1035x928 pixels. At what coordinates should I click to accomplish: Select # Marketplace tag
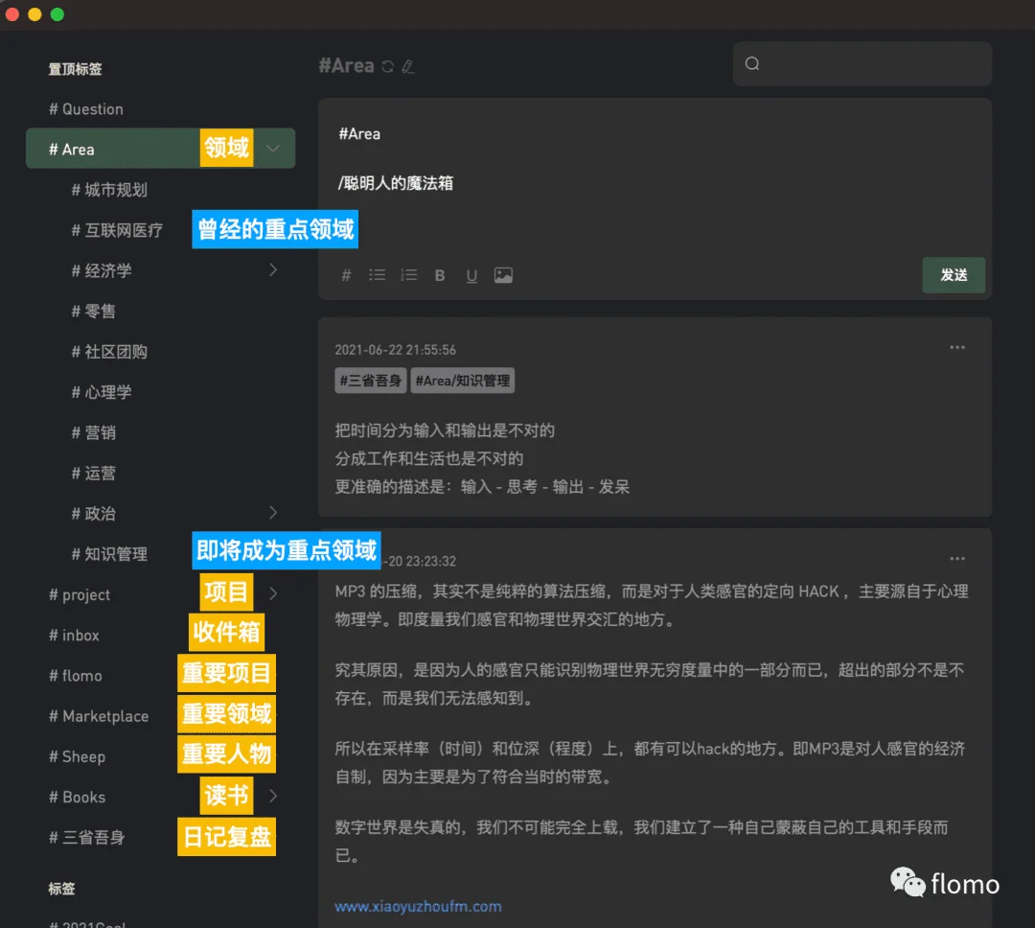click(x=99, y=716)
